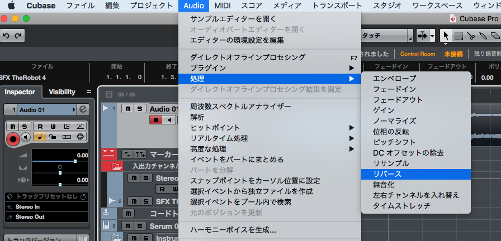Screen dimensions: 501x241
Task: Open the Inspector's editor-in-lanes grid icon
Action: pos(67,127)
